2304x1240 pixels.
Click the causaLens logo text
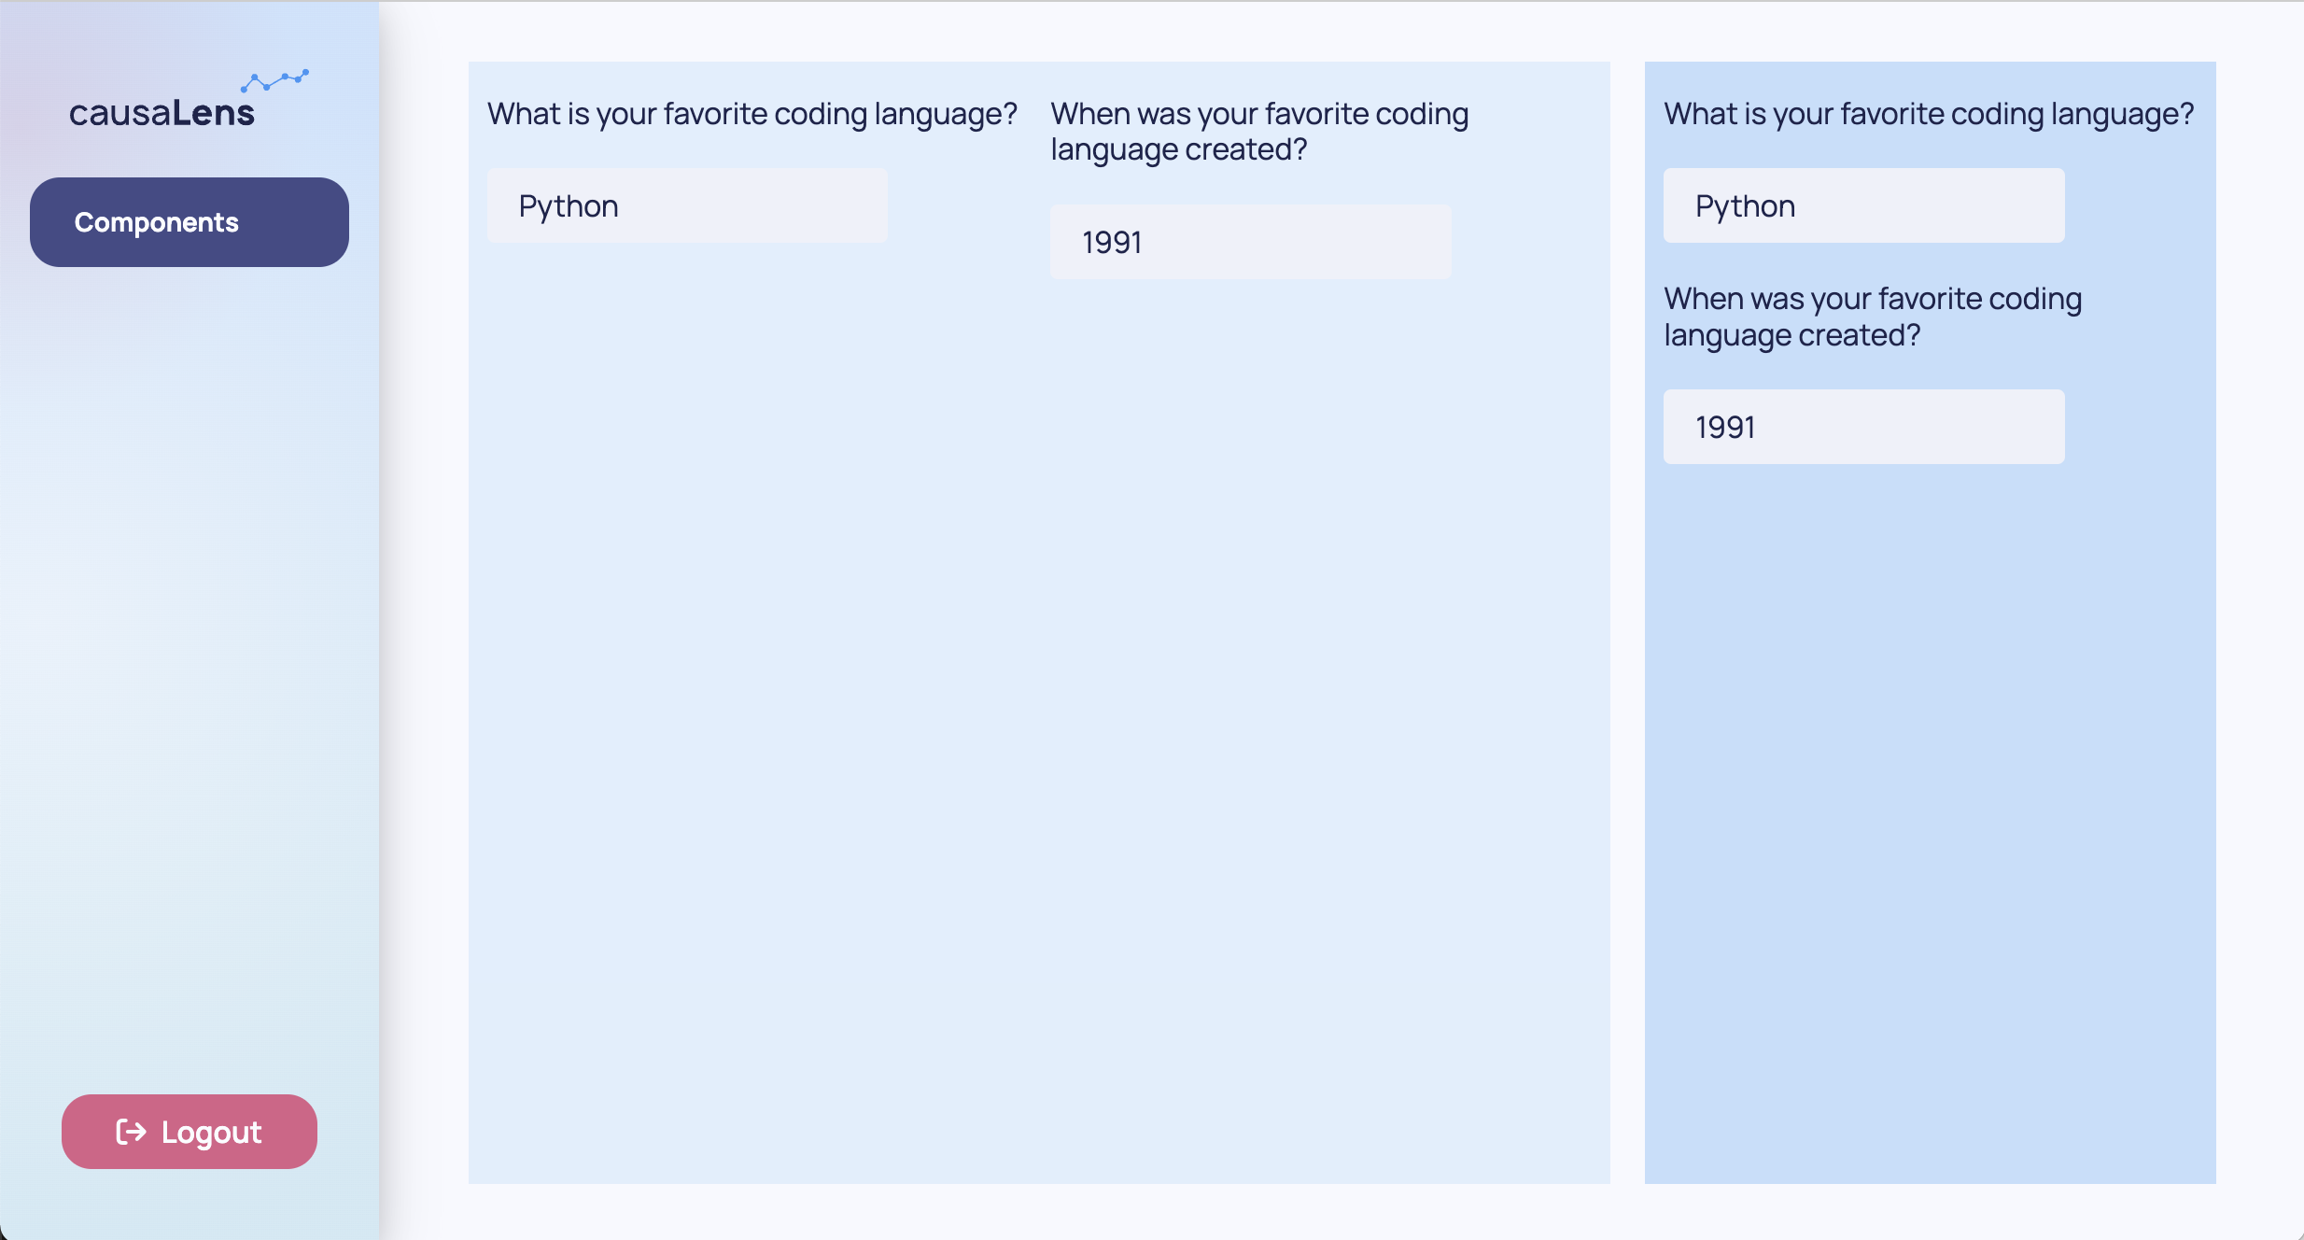coord(162,113)
